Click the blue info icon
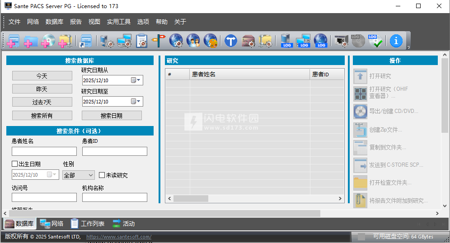 click(396, 41)
